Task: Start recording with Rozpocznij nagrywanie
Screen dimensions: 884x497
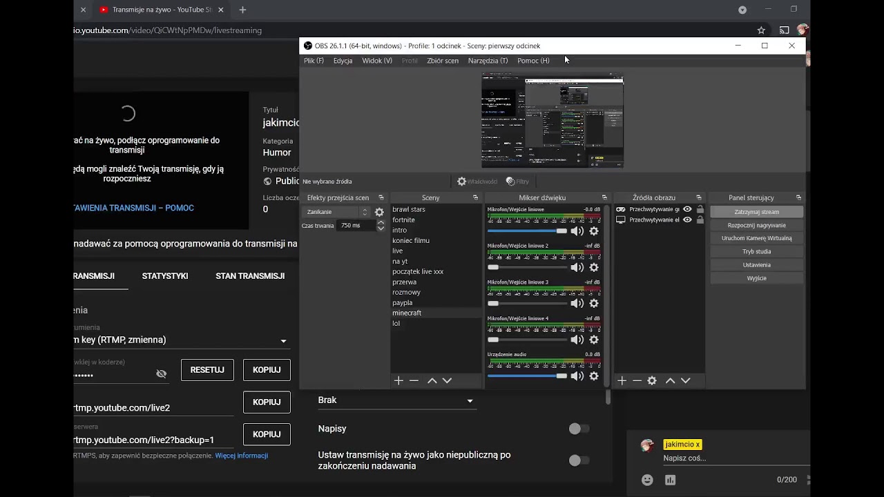Action: [757, 225]
